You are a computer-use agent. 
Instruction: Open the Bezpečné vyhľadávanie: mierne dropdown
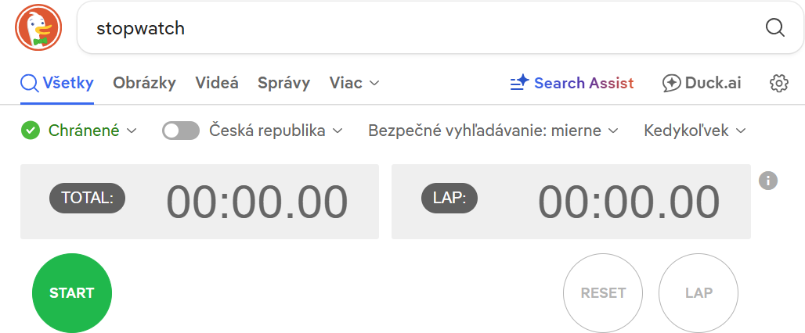click(x=493, y=131)
